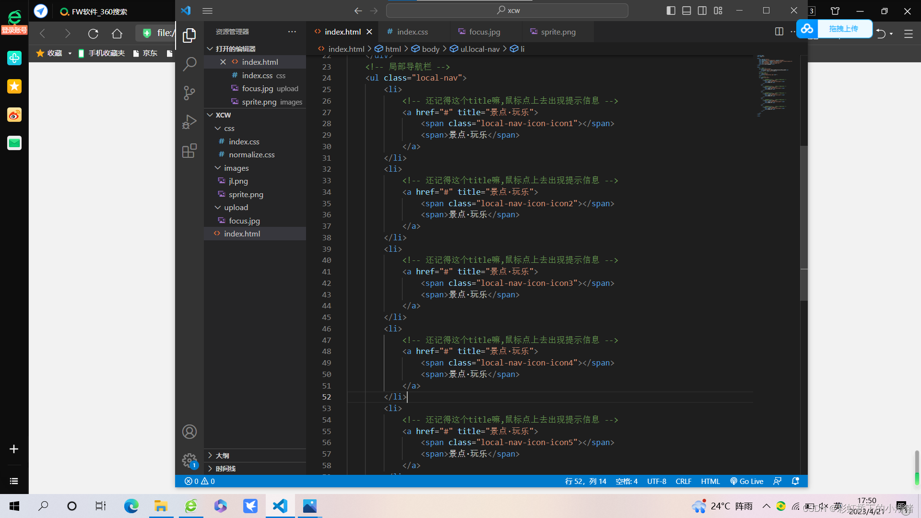The height and width of the screenshot is (518, 921).
Task: Go to home page in 360 browser
Action: [x=117, y=34]
